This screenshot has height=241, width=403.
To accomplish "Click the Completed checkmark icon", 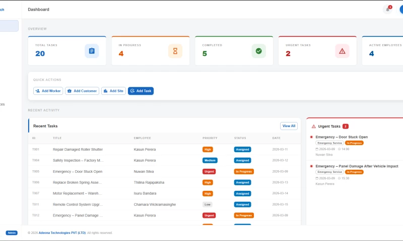I will [259, 51].
